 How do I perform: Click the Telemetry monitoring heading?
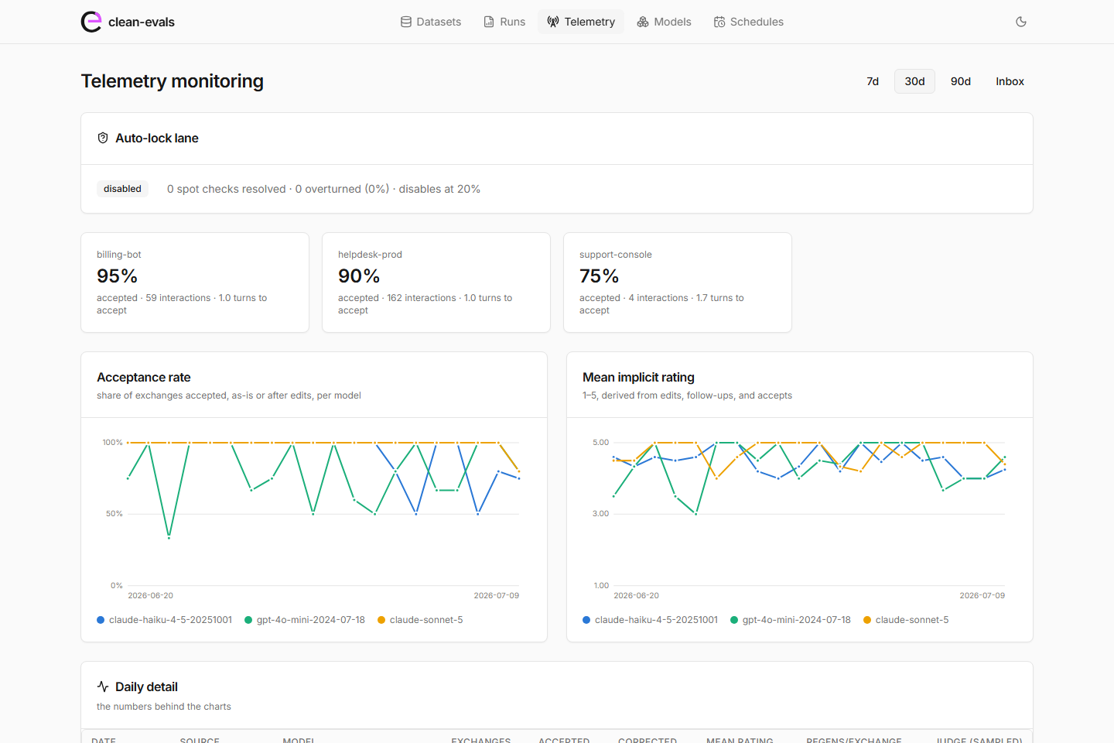pos(173,81)
